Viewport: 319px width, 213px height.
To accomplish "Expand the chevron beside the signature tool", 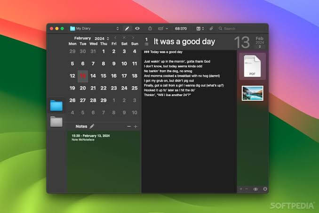I will click(x=167, y=29).
